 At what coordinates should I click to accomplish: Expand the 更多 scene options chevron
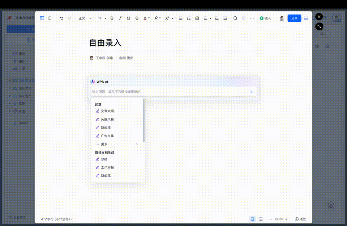(x=137, y=144)
